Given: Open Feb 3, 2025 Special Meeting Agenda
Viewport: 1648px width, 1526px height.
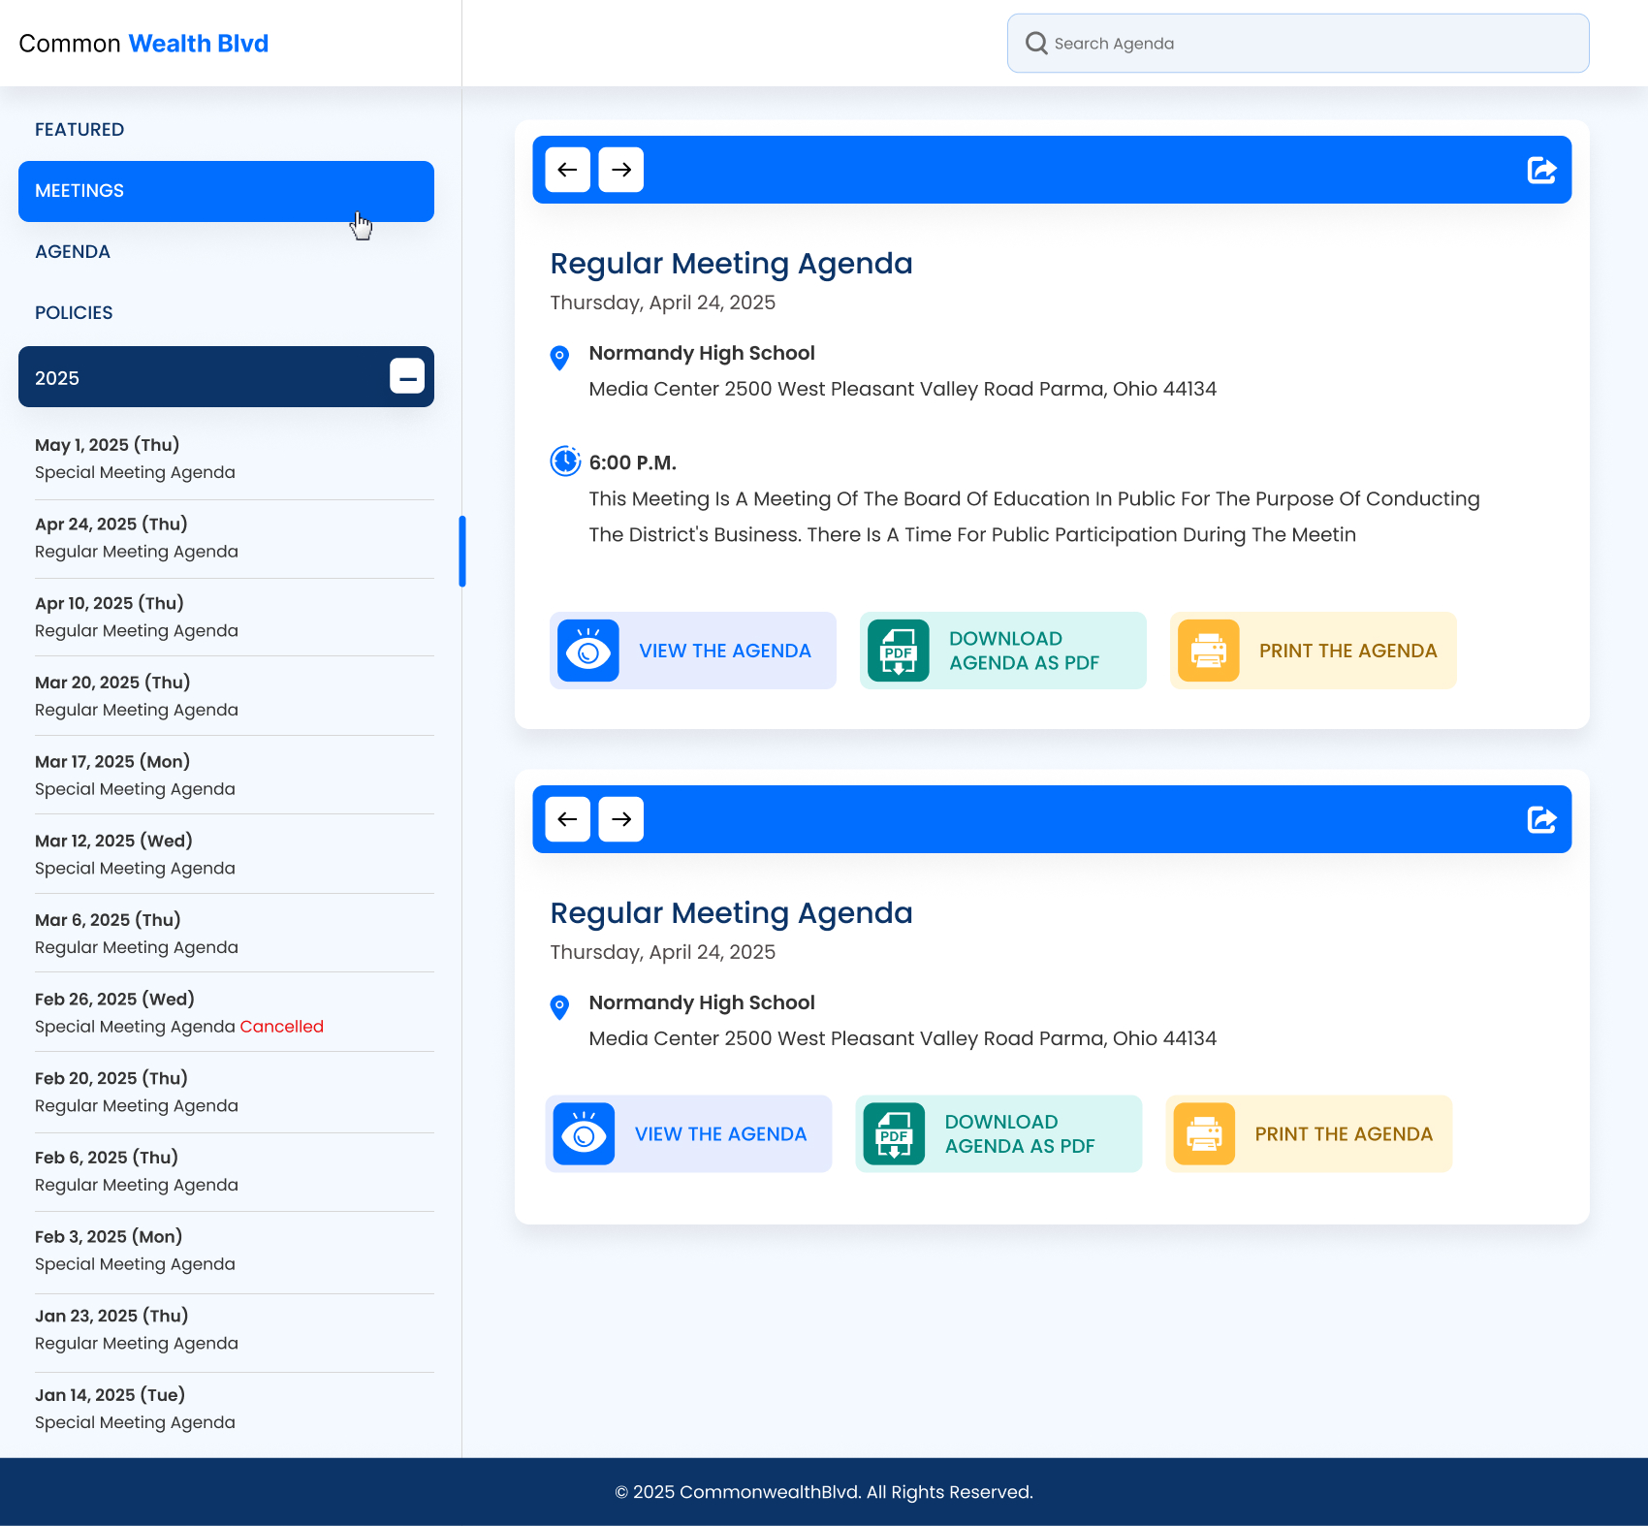Looking at the screenshot, I should click(x=234, y=1251).
